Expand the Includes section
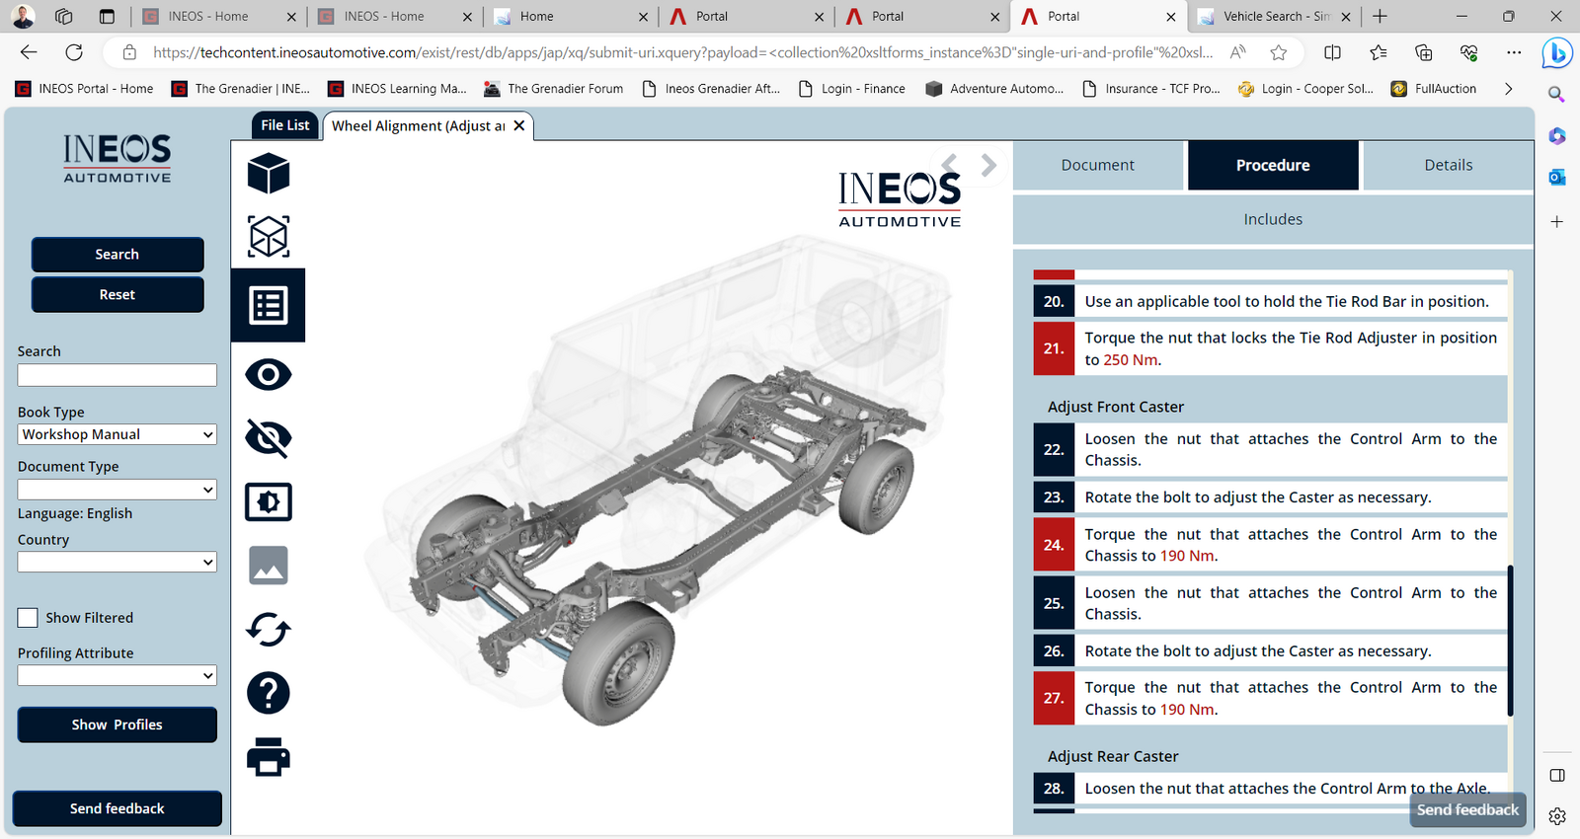Viewport: 1580px width, 839px height. coord(1273,219)
